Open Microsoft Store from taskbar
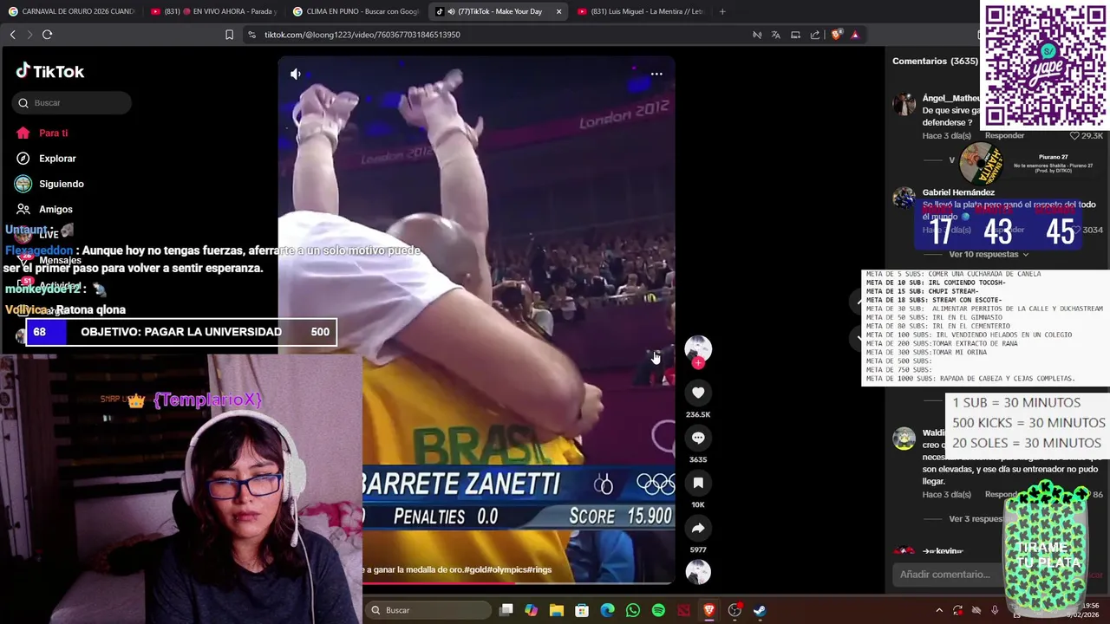The image size is (1110, 624). [582, 610]
